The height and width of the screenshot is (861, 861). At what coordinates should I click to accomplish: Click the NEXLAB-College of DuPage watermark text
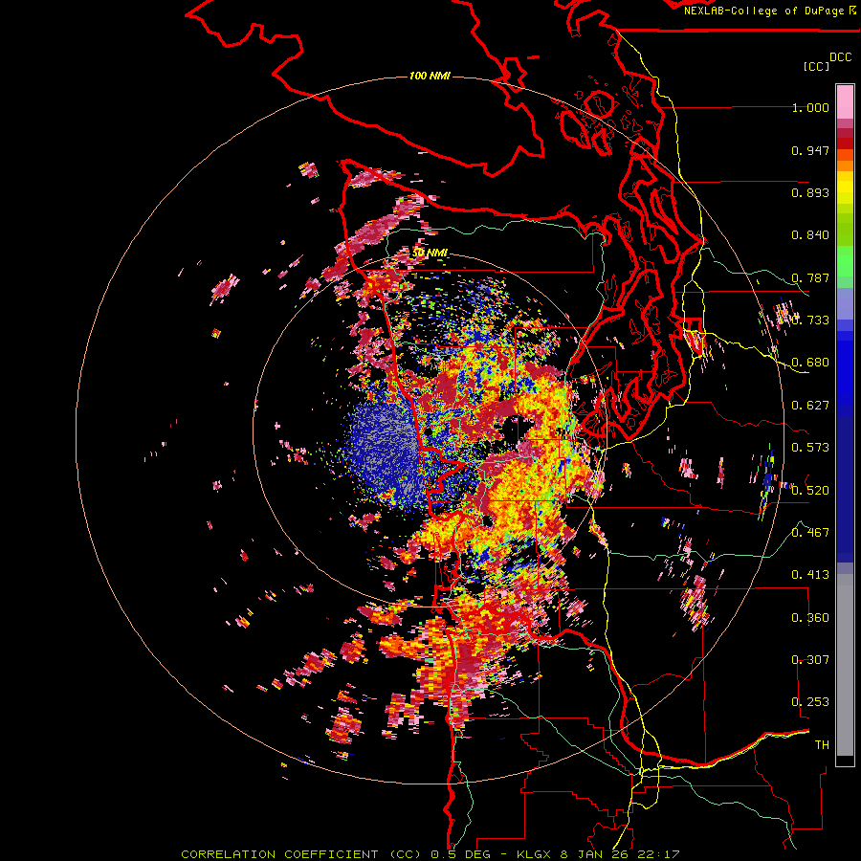(765, 11)
